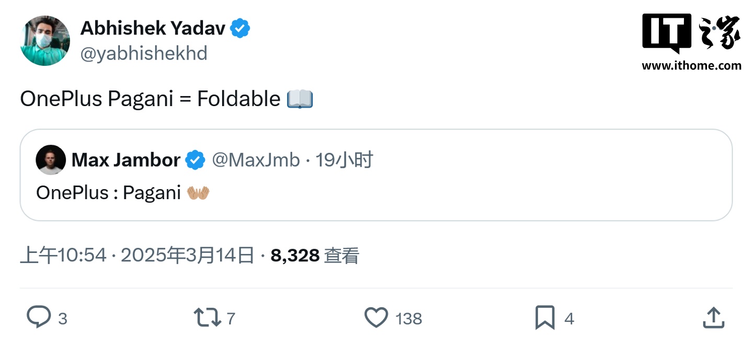
Task: Bookmark this tweet
Action: click(x=545, y=318)
